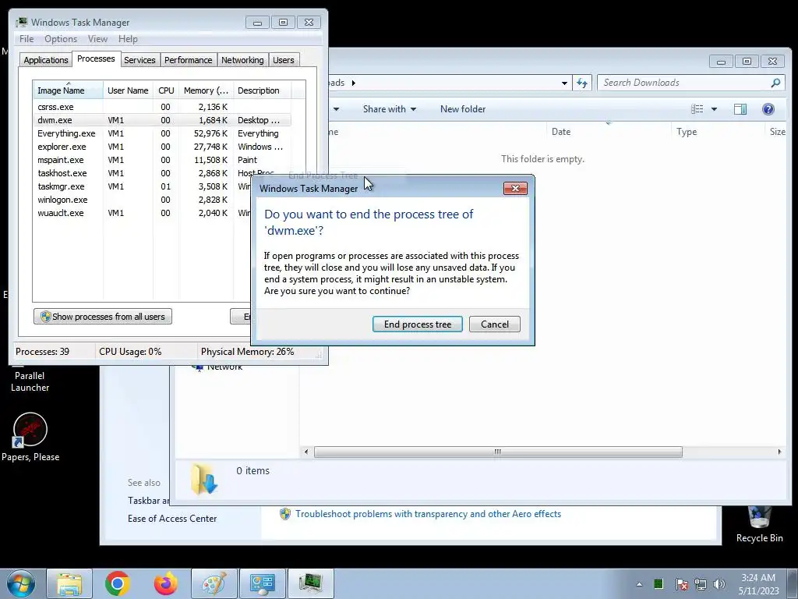The height and width of the screenshot is (599, 798).
Task: Expand the Explorer address bar history dropdown
Action: point(564,83)
